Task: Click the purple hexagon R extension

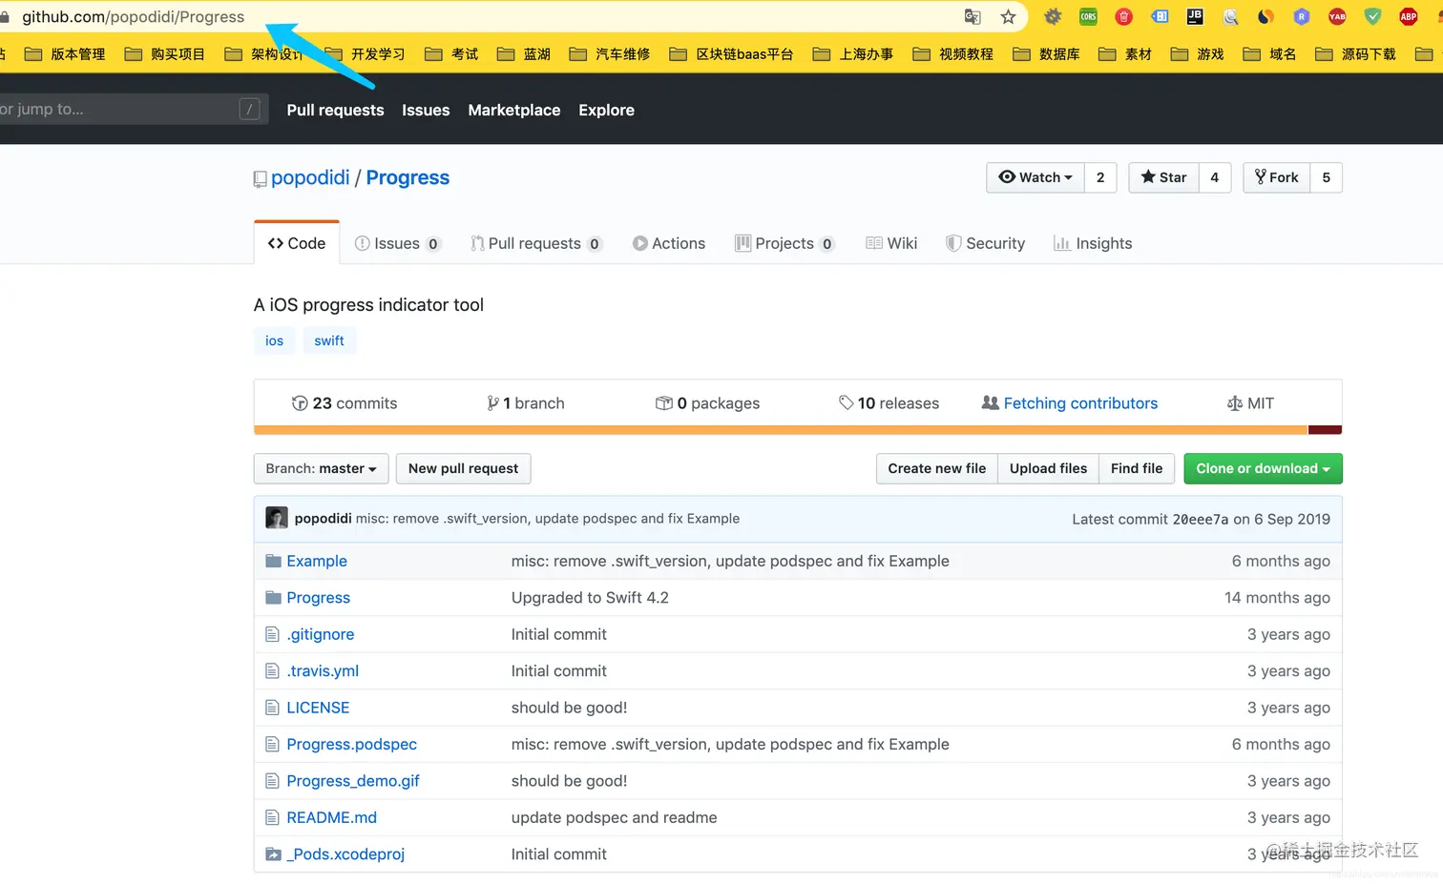Action: (1301, 16)
